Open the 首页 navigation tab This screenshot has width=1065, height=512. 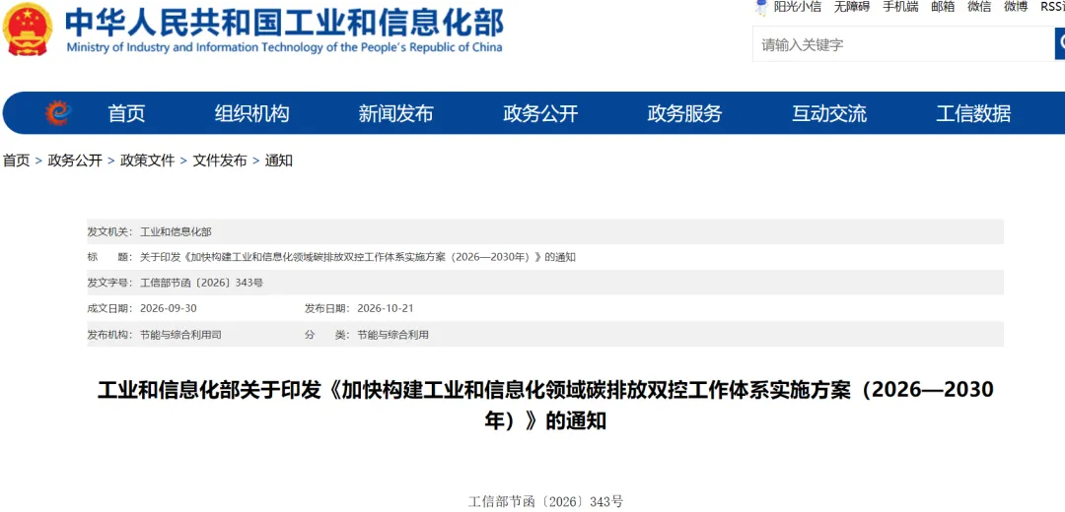pos(126,114)
